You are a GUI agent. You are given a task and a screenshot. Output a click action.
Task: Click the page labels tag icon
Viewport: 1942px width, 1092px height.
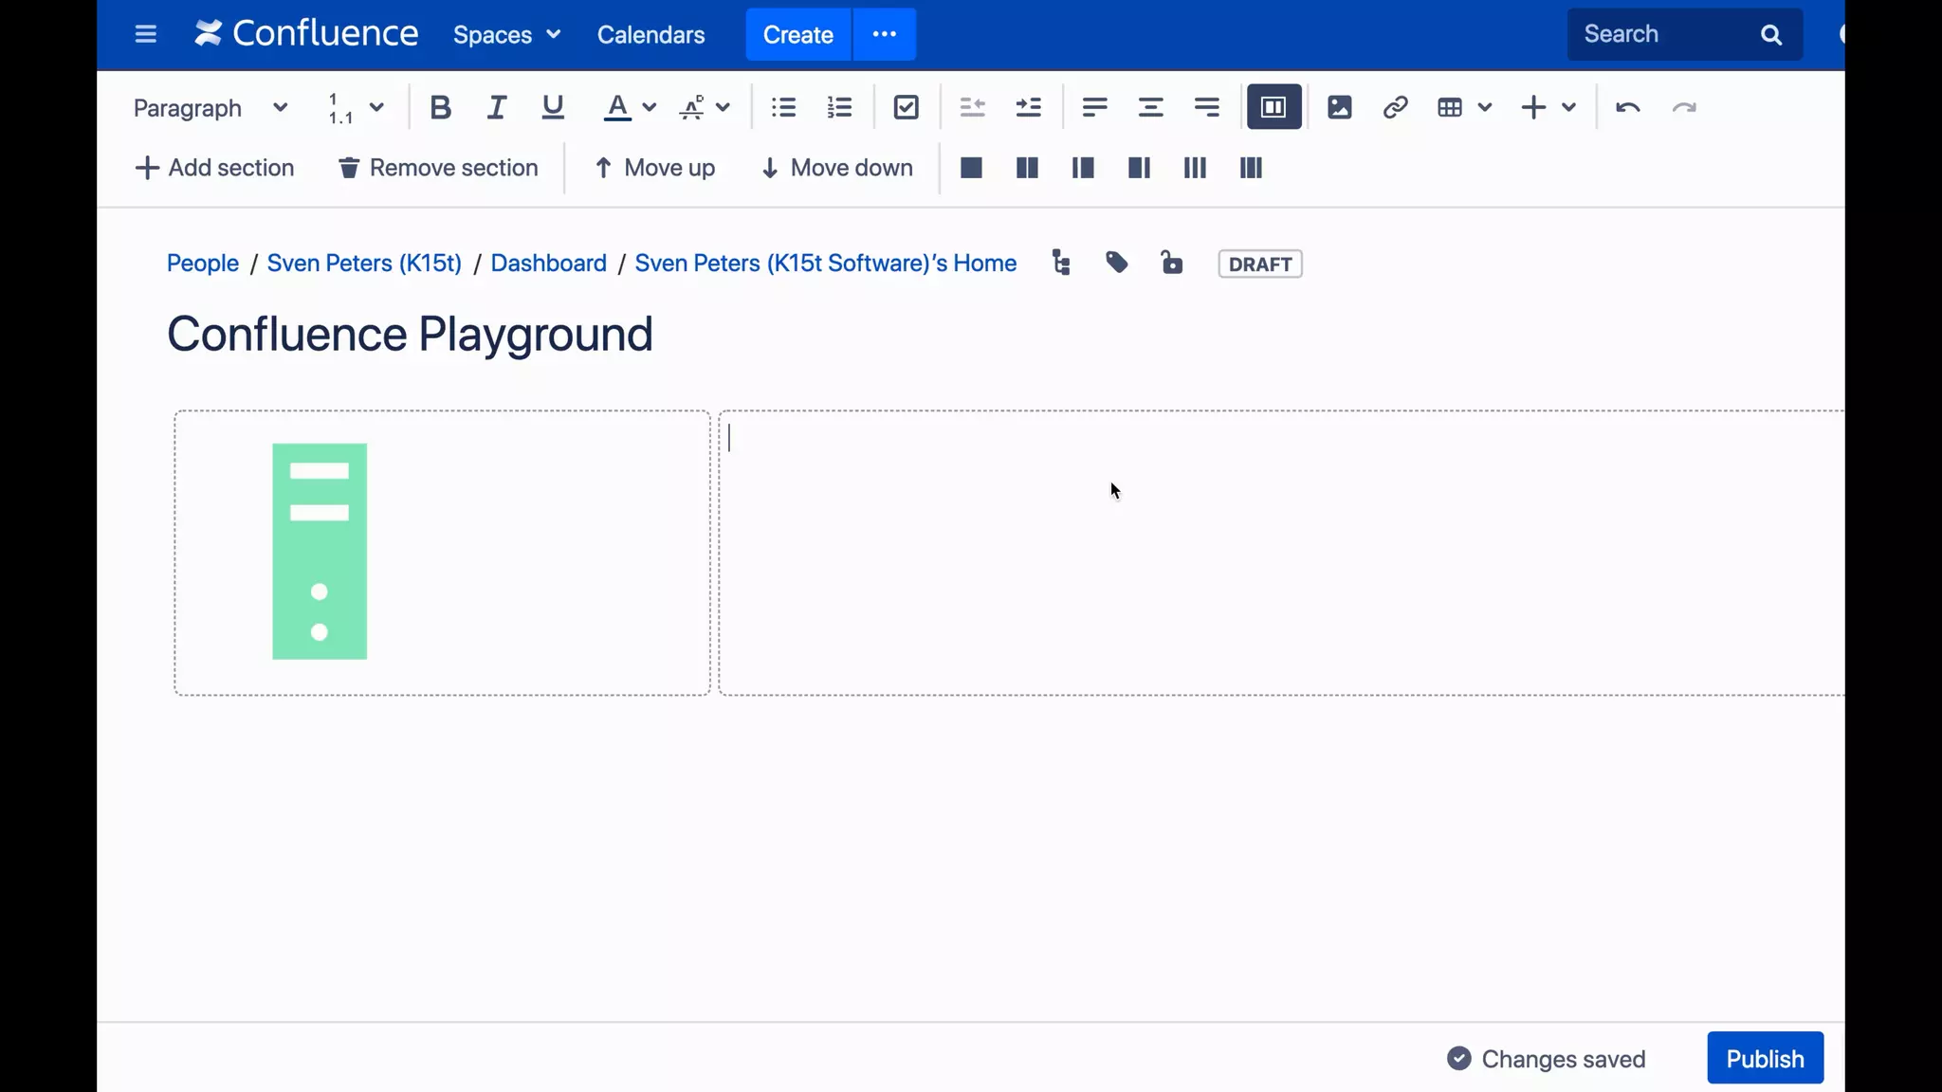(x=1116, y=264)
